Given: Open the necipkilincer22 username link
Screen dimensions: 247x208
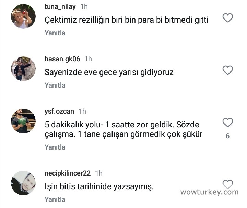Looking at the screenshot, I should pos(68,173).
